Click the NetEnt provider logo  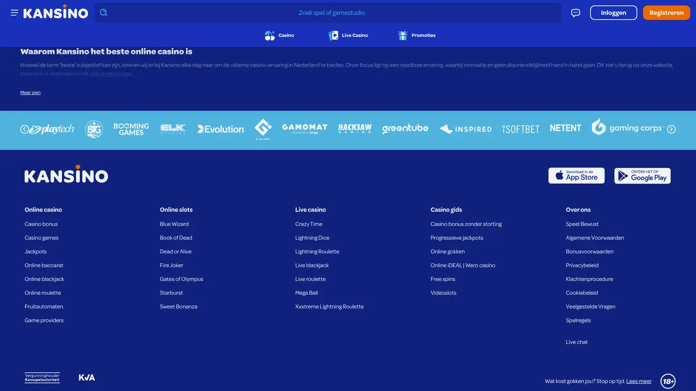565,128
